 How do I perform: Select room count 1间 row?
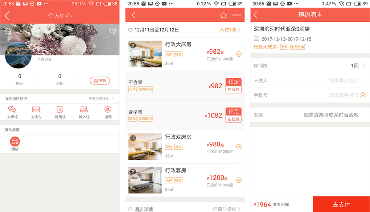[x=310, y=66]
